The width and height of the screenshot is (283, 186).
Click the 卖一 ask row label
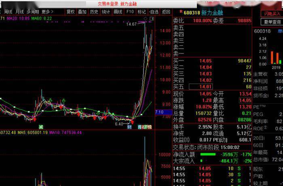pyautogui.click(x=178, y=54)
